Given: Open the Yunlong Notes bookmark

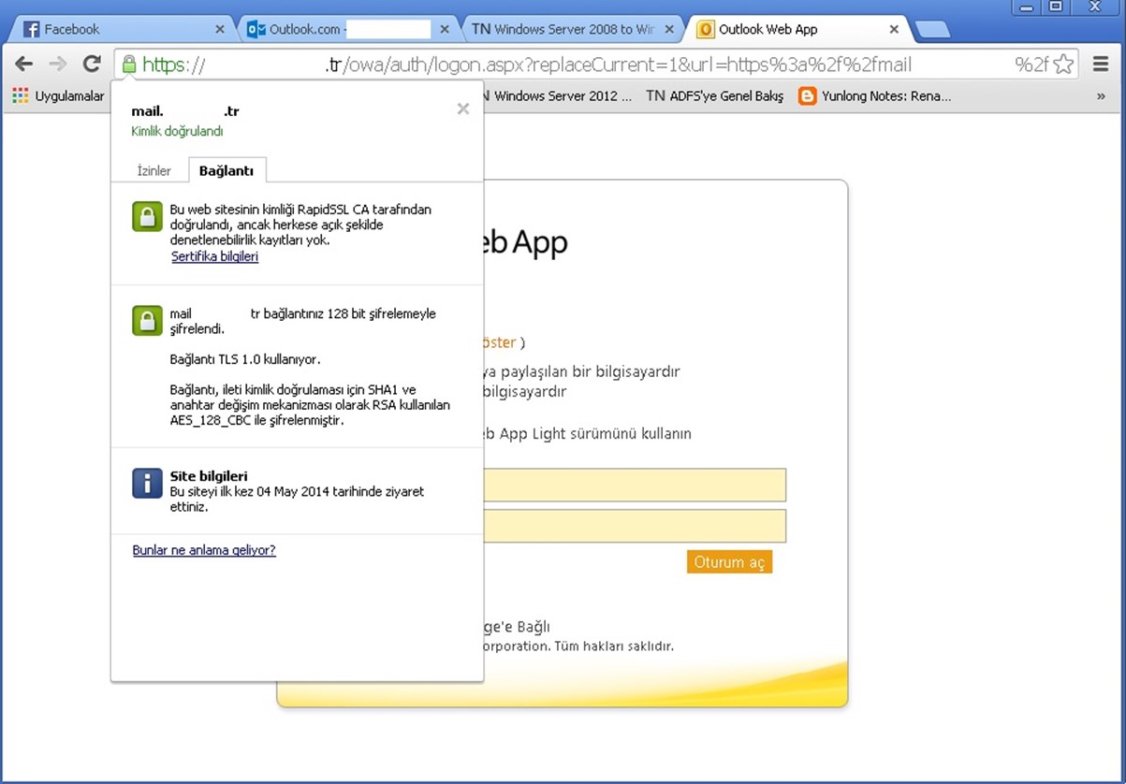Looking at the screenshot, I should [x=874, y=95].
